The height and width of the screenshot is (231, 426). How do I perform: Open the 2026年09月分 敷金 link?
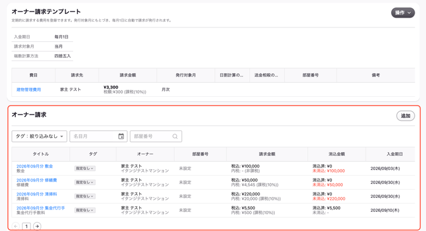point(34,166)
